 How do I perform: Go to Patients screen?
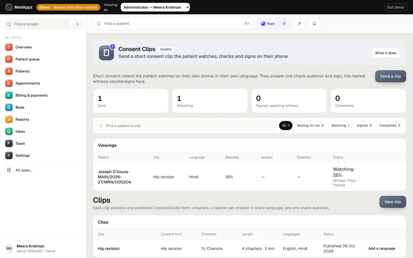tap(43, 71)
